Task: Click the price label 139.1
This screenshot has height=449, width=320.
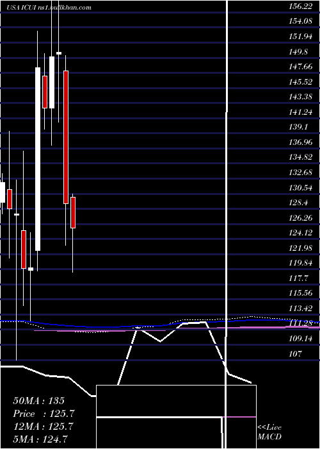Action: (298, 127)
